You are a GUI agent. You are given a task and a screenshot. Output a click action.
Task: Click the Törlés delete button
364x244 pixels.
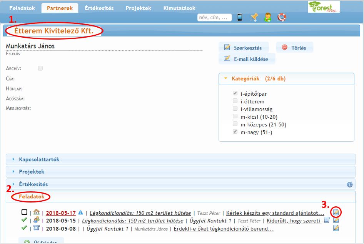coord(294,48)
